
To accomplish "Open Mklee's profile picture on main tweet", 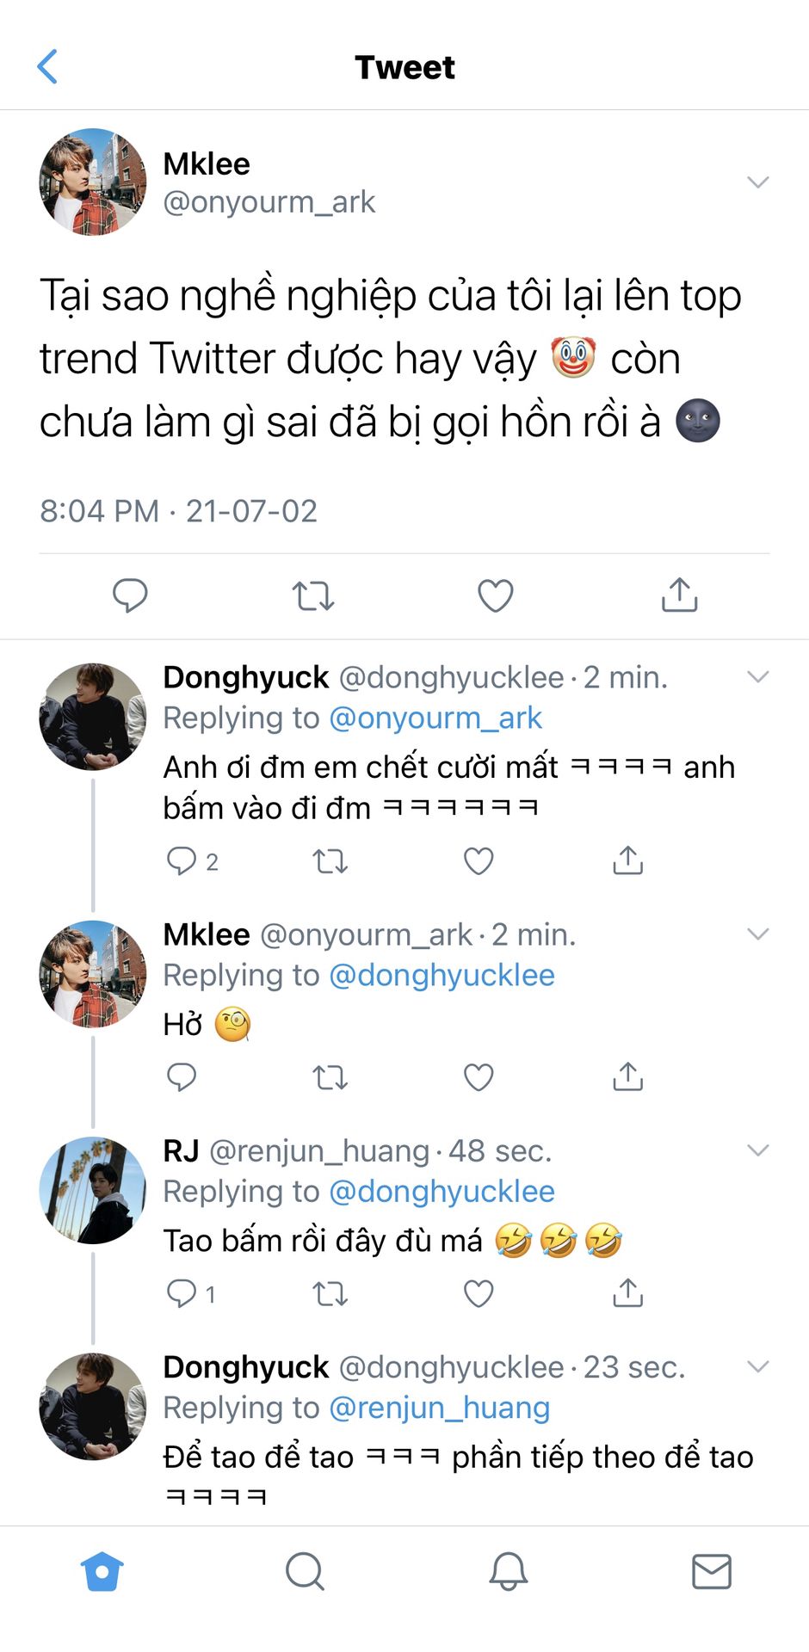I will (x=93, y=182).
